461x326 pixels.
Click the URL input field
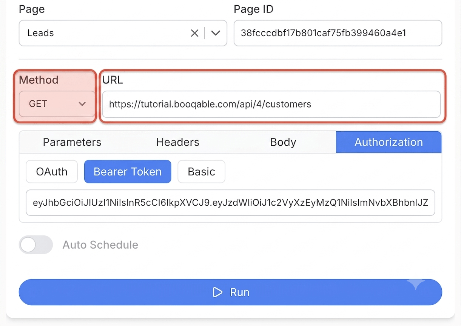271,104
